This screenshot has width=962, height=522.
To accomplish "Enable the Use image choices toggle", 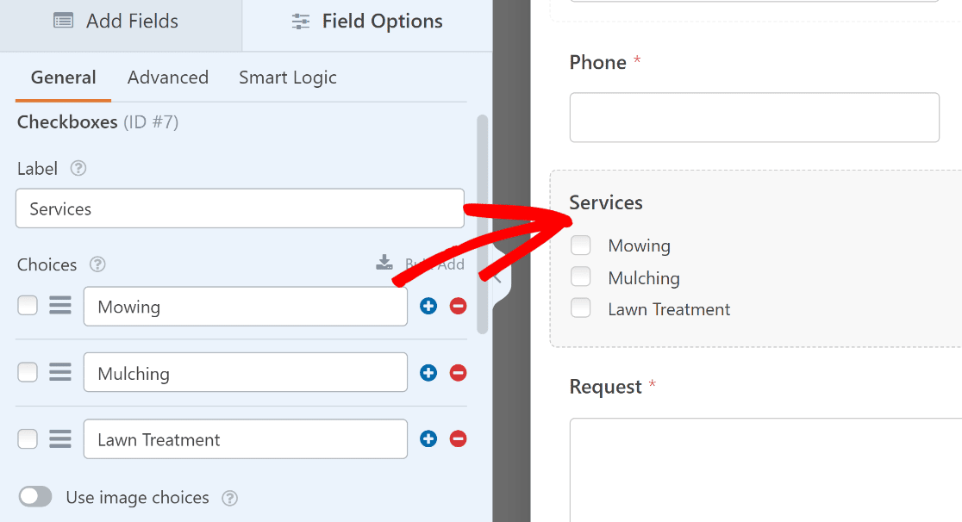I will 35,497.
